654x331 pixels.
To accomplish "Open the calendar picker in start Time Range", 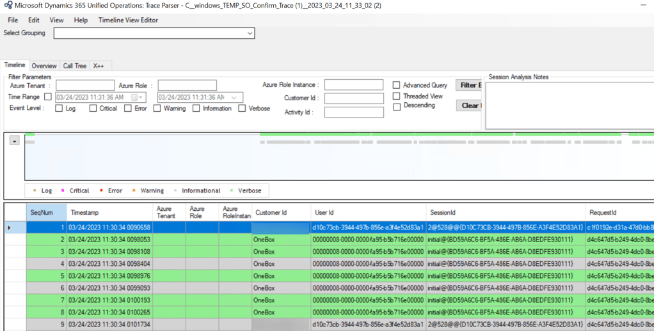I will click(134, 97).
